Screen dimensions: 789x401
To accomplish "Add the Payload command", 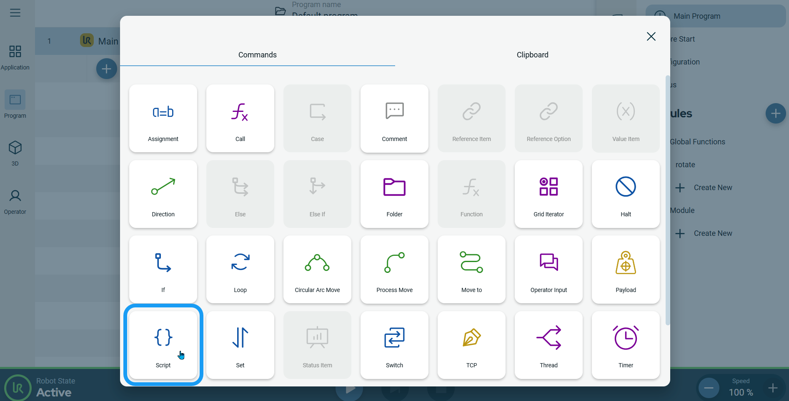I will pos(626,270).
